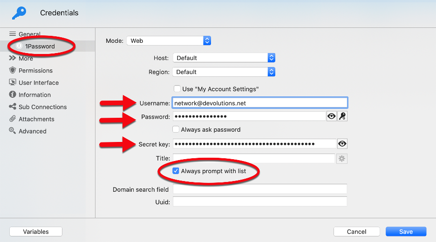This screenshot has width=436, height=242.
Task: Click the 1Password circle icon
Action: coord(19,46)
